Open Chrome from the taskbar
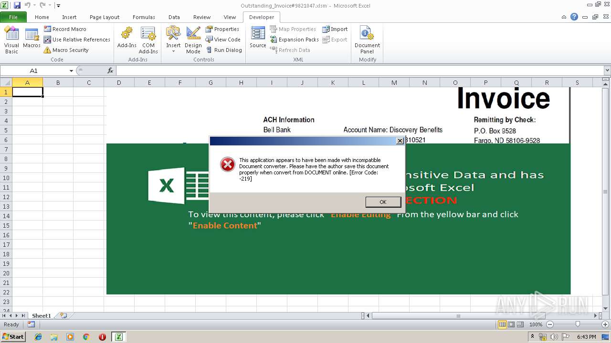Image resolution: width=611 pixels, height=343 pixels. (86, 337)
